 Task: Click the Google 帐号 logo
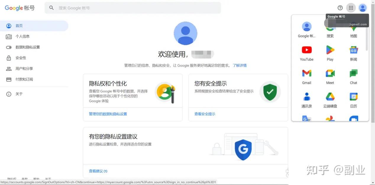(x=20, y=8)
